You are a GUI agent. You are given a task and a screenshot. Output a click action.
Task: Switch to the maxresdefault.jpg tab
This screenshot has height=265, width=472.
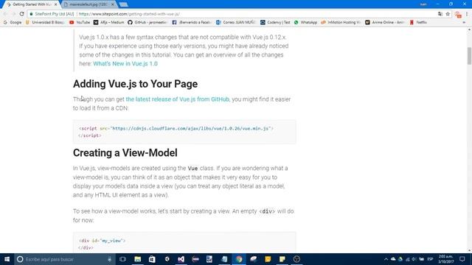click(x=88, y=4)
